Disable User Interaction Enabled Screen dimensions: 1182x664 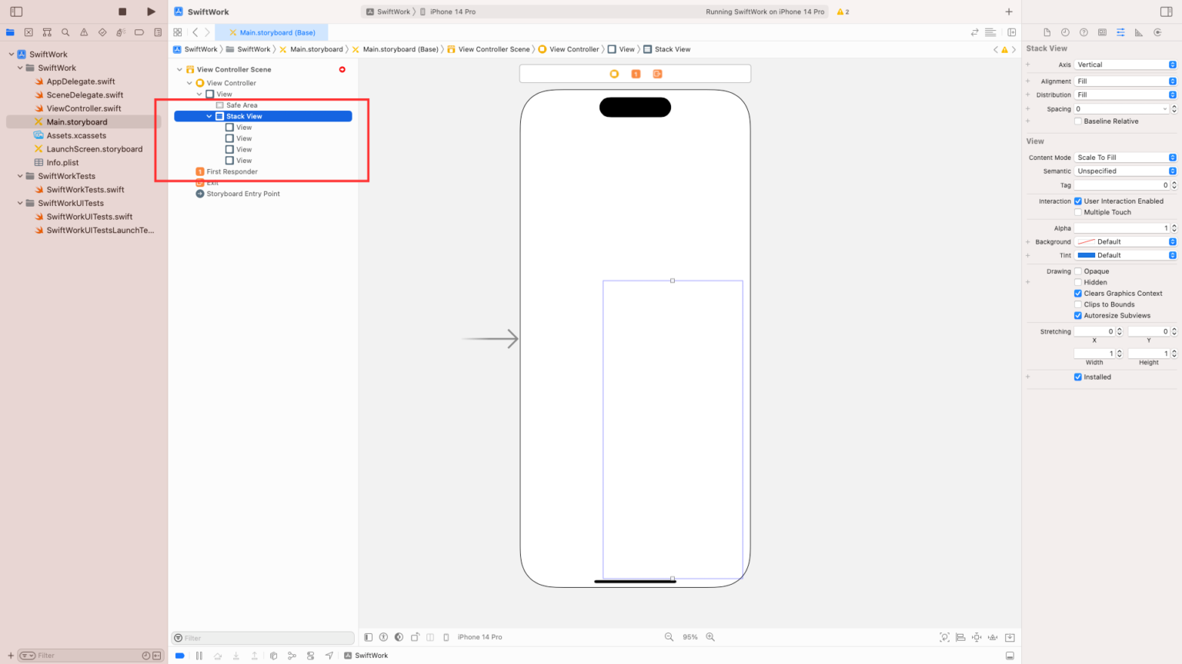[1077, 201]
